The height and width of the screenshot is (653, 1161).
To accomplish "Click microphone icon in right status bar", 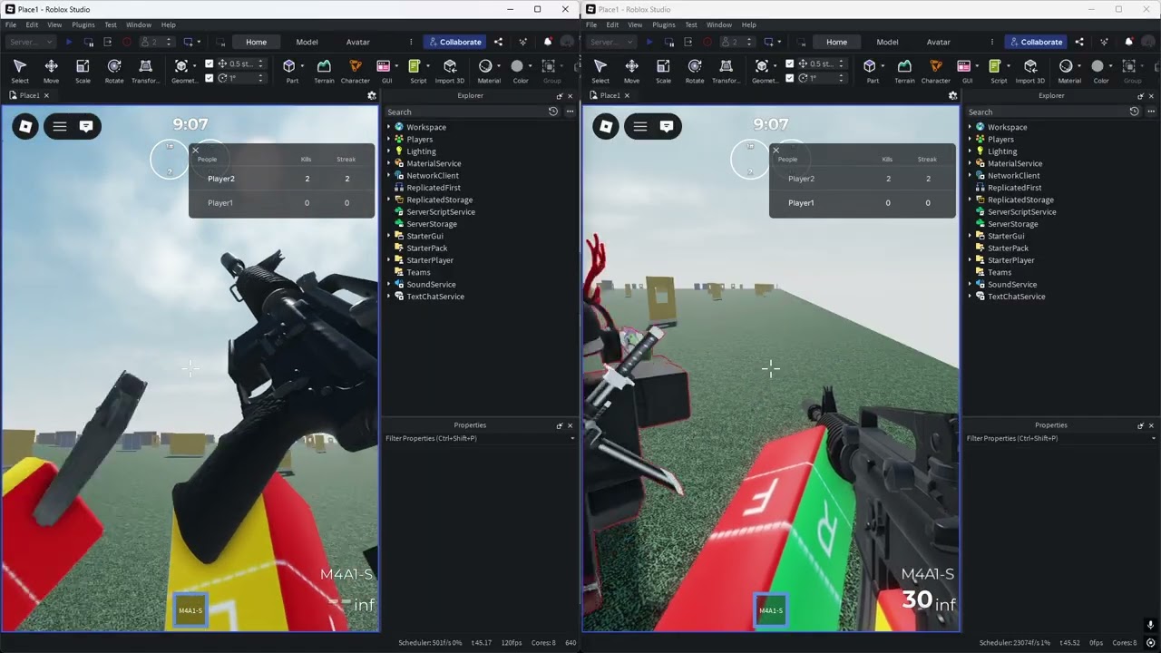I will [x=1150, y=625].
